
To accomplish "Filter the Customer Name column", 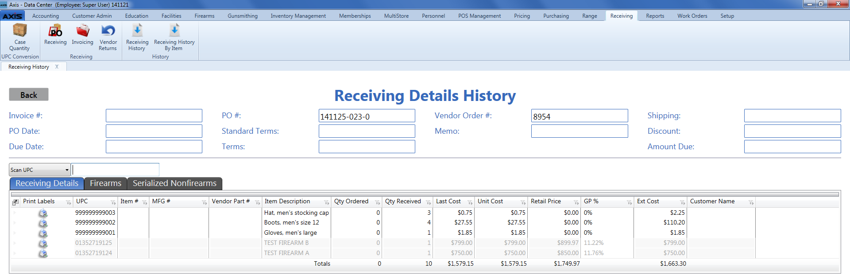I will coord(751,202).
